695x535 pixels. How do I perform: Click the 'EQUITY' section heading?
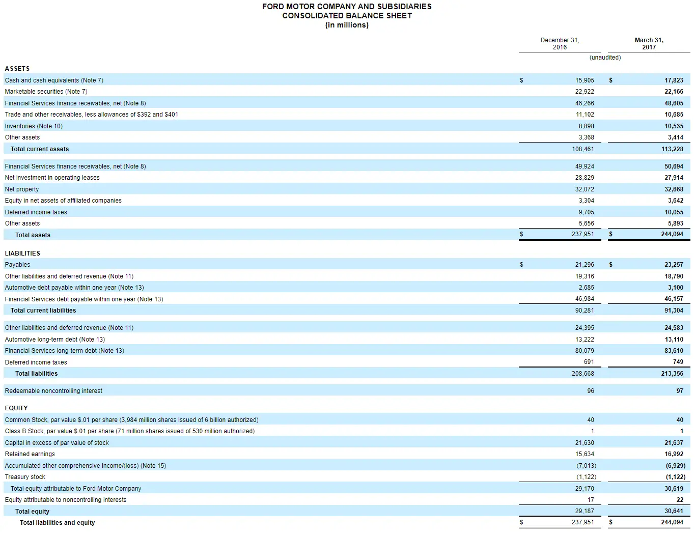16,408
